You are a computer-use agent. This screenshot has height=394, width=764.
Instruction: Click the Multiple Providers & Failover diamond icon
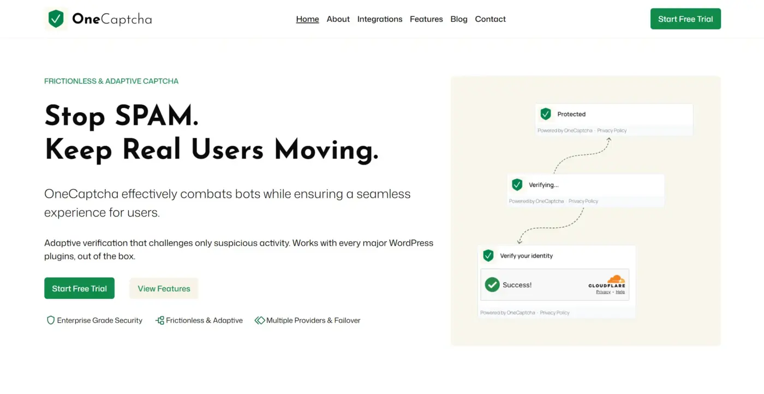click(260, 320)
